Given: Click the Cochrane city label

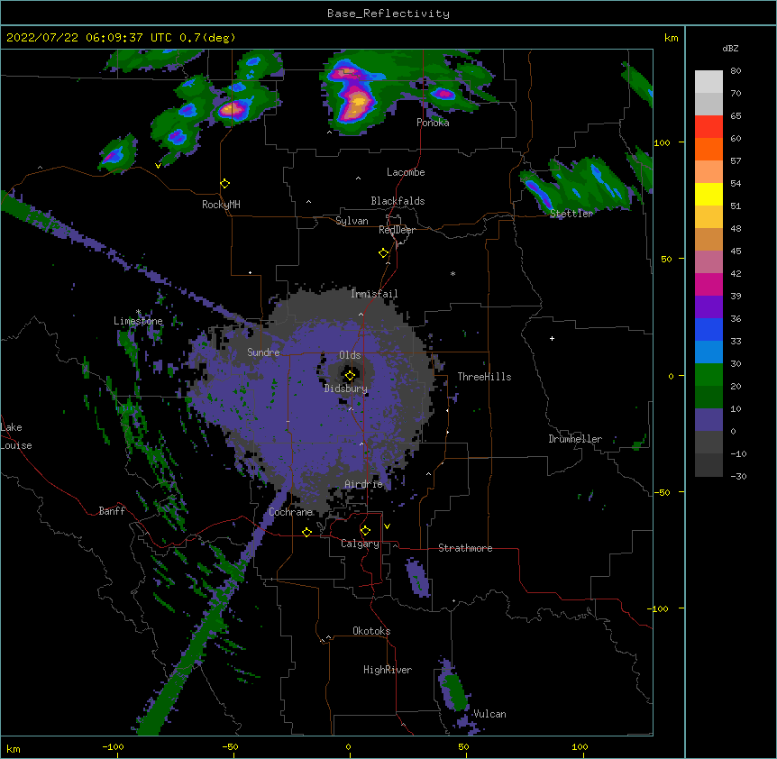Looking at the screenshot, I should pyautogui.click(x=290, y=512).
